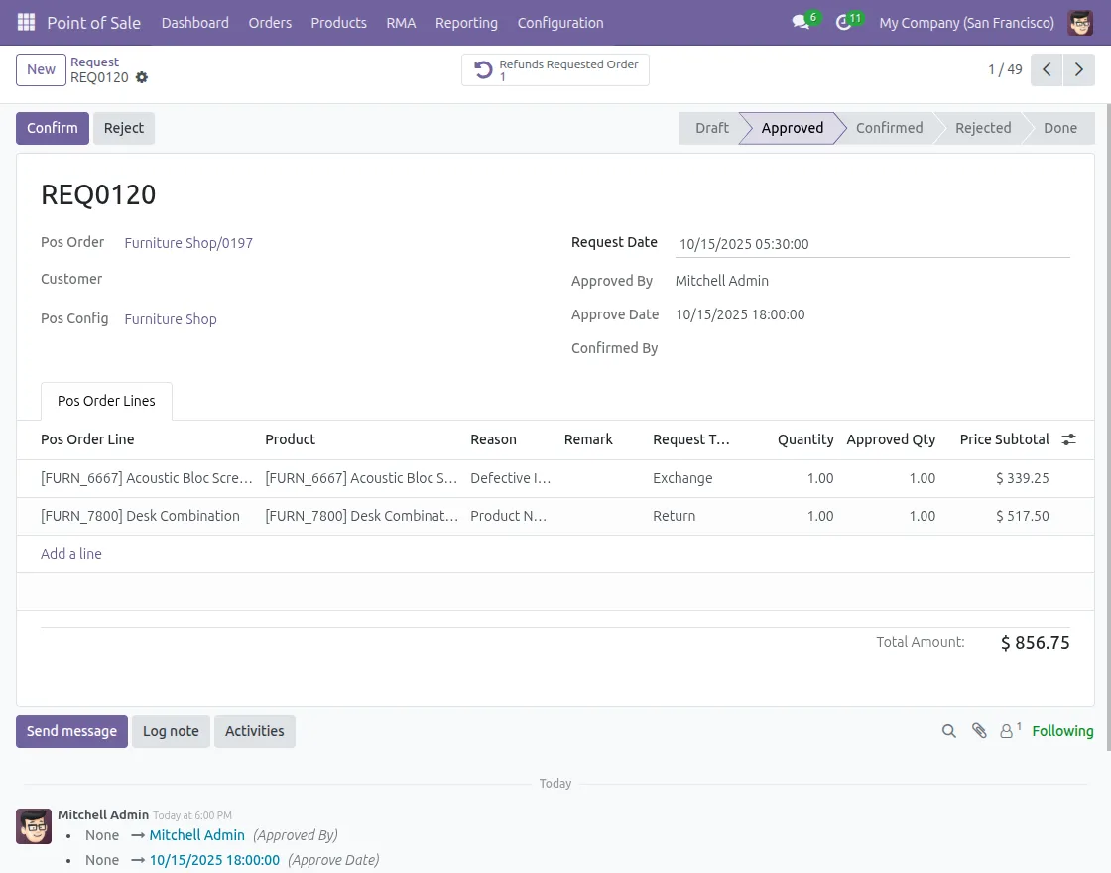Select the Pos Order Lines tab
The height and width of the screenshot is (873, 1111).
106,401
